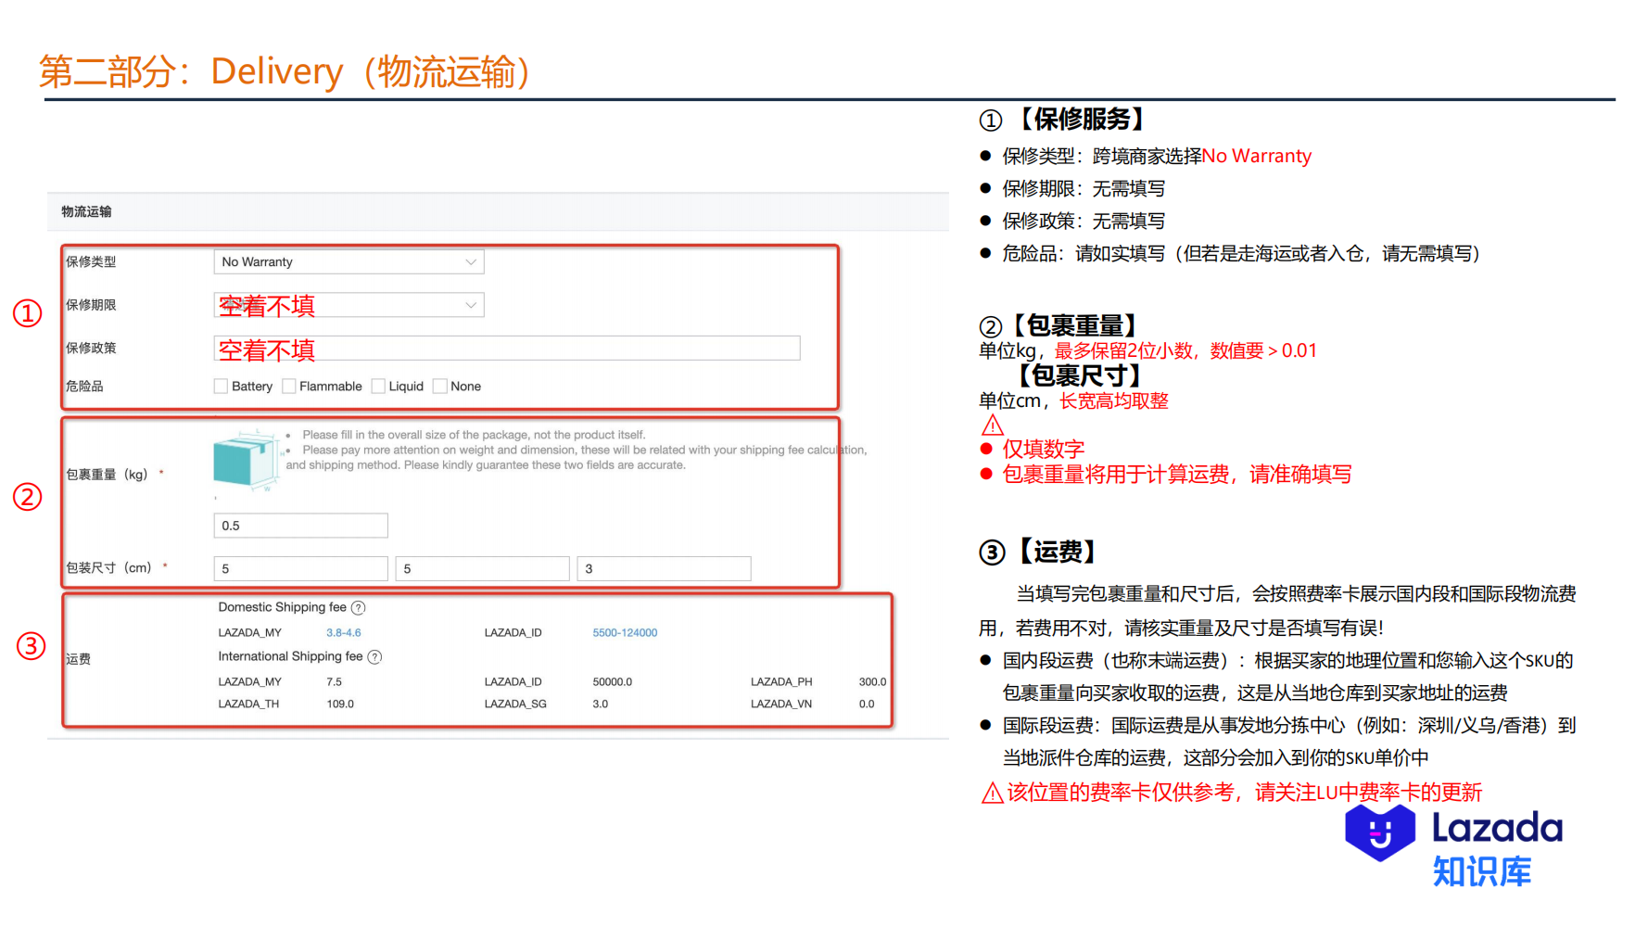Click the LAZADA_SG market label

515,705
